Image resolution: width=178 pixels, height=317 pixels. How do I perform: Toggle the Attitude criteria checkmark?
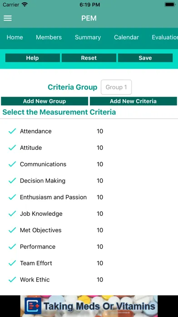[x=12, y=148]
